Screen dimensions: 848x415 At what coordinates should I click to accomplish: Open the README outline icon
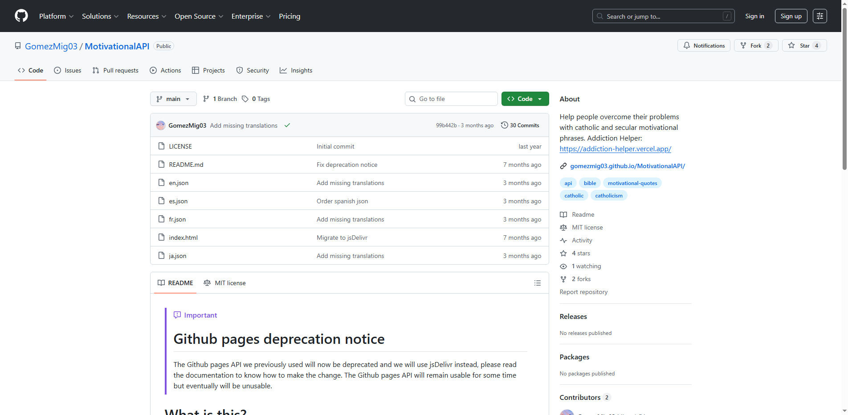point(538,283)
